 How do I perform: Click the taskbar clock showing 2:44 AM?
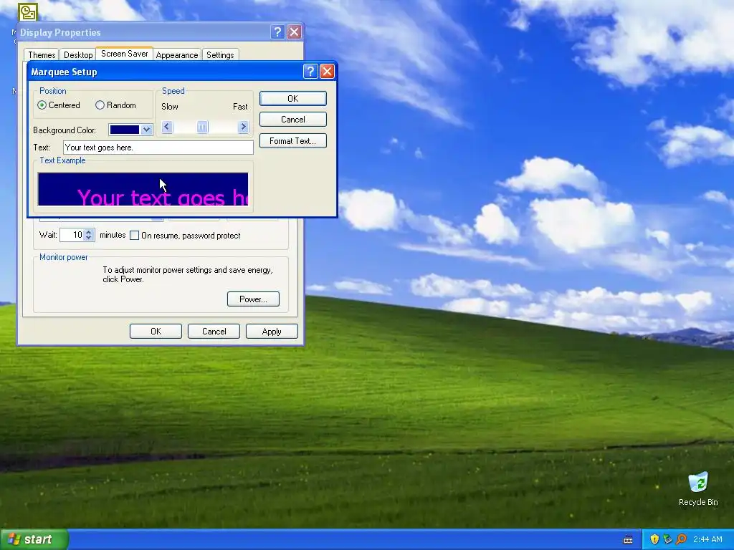coord(707,539)
